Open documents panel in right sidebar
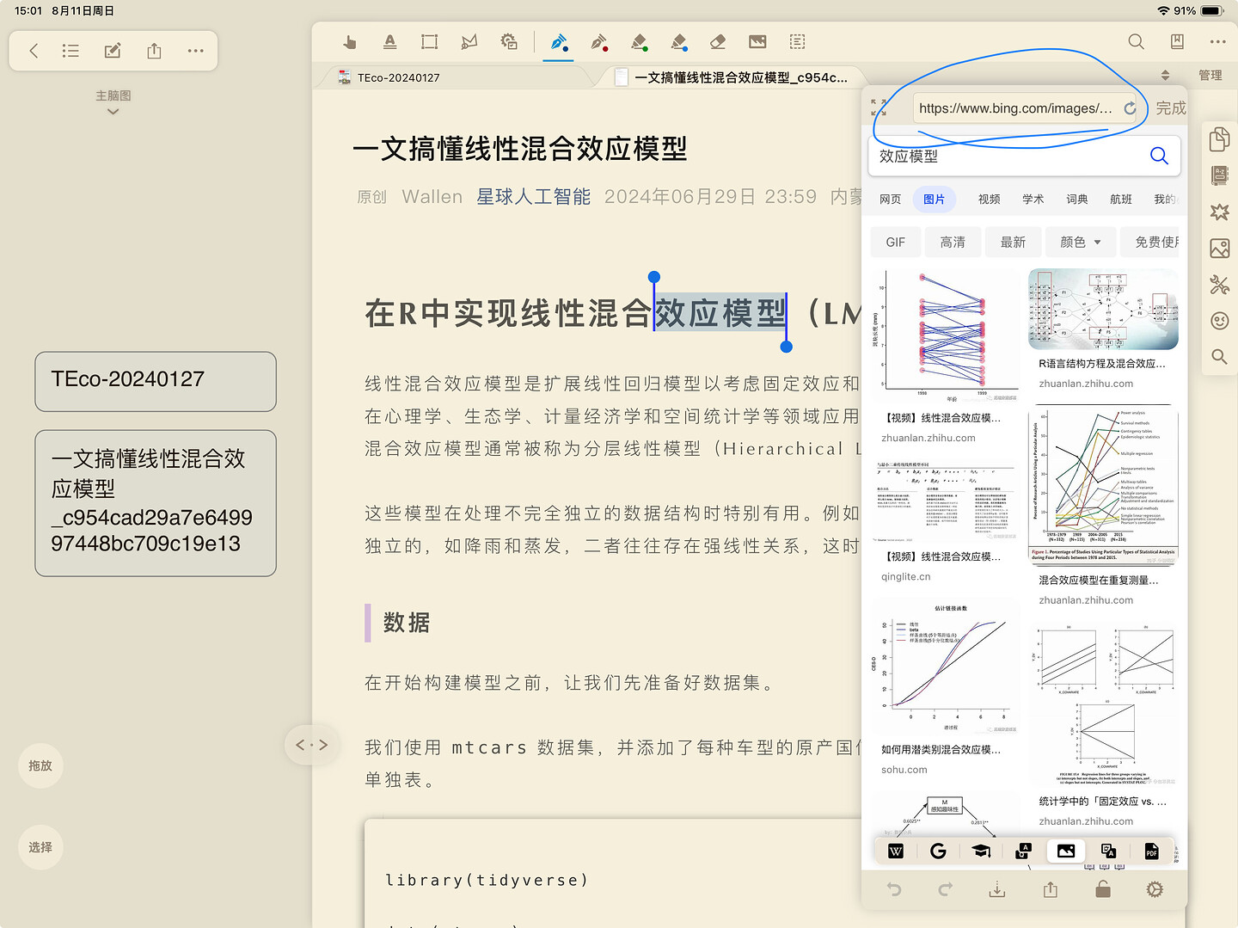 (1219, 138)
